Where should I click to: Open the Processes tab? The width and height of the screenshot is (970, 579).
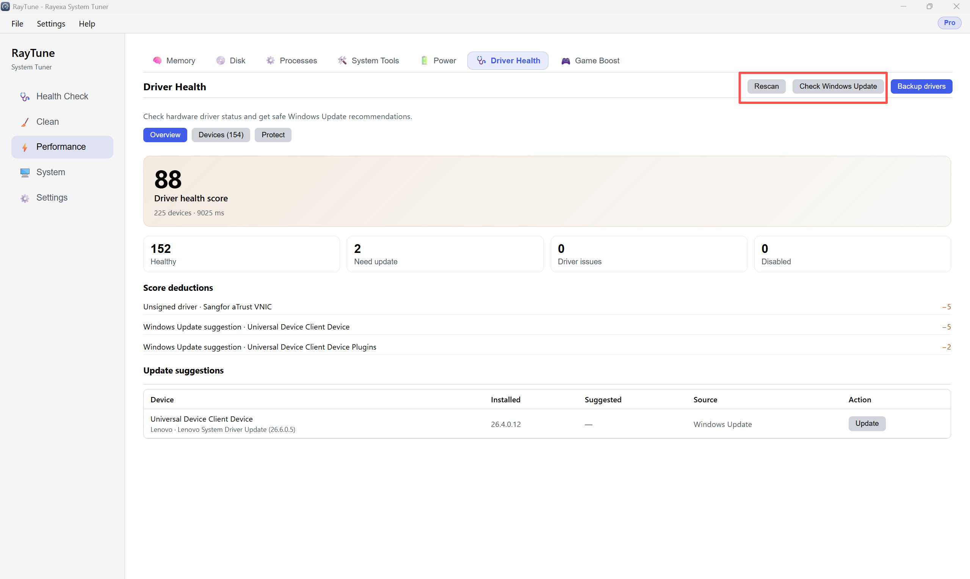[292, 60]
